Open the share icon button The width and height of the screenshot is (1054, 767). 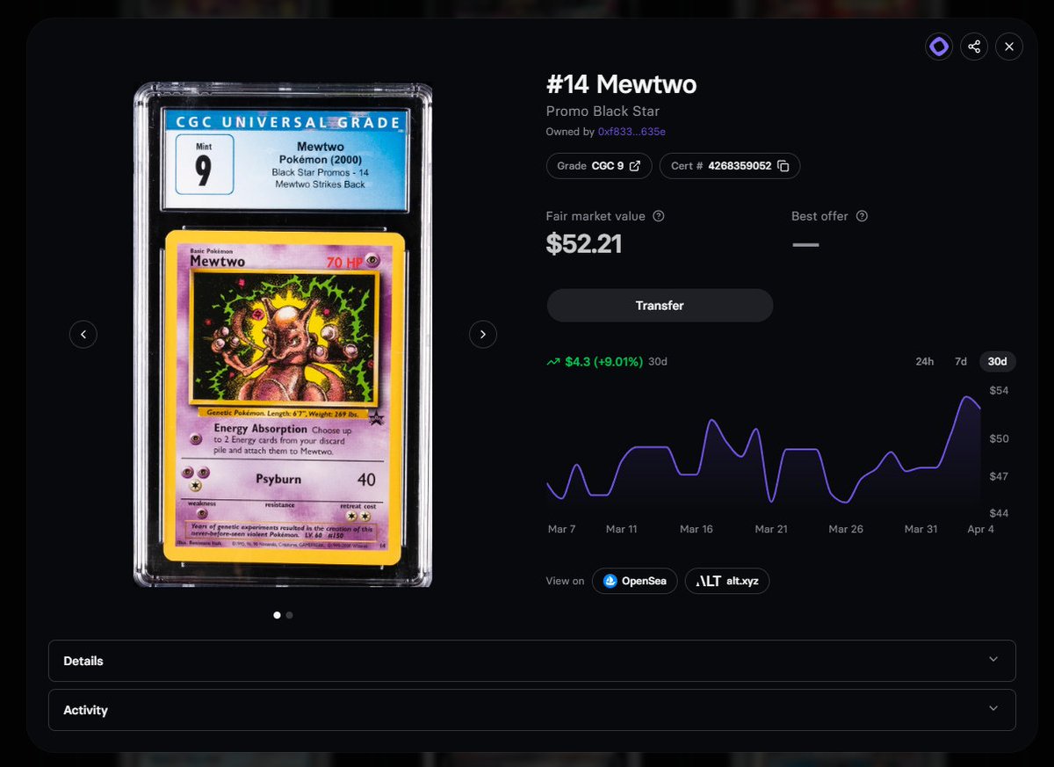(x=974, y=47)
